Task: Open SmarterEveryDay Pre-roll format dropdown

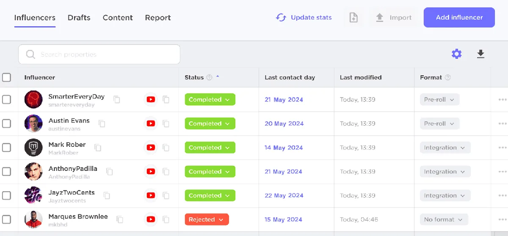Action: [439, 99]
